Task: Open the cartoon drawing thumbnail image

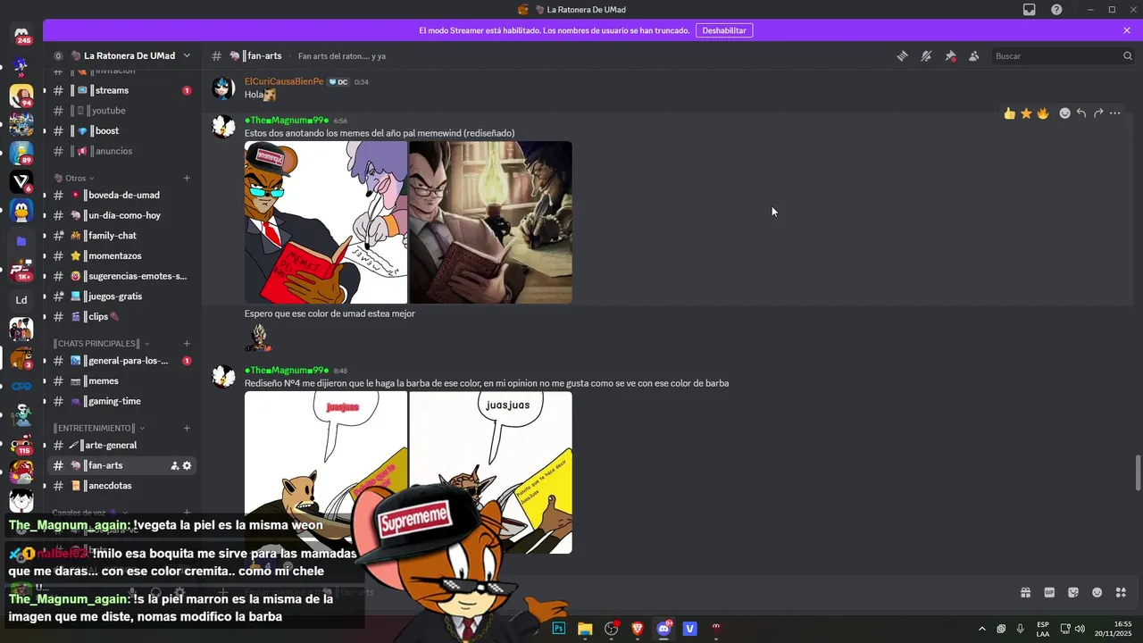Action: [x=326, y=222]
